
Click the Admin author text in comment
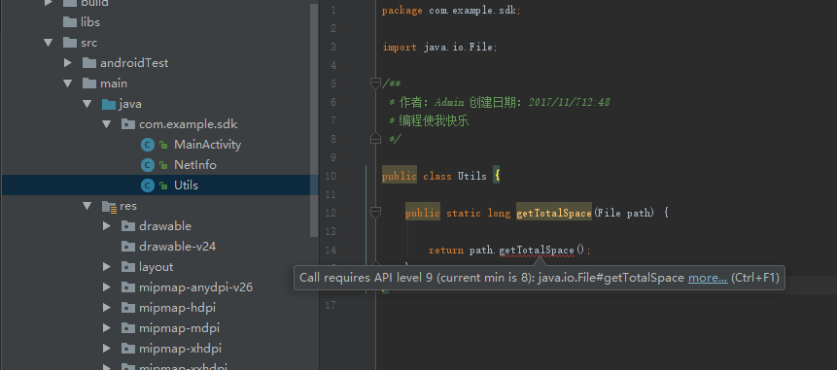[x=450, y=102]
